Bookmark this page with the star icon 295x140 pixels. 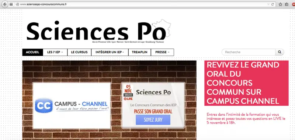[280, 4]
